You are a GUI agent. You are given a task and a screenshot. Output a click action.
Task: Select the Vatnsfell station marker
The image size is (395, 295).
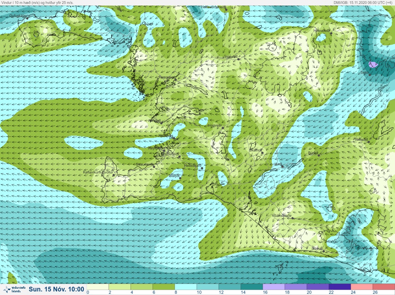click(x=369, y=142)
